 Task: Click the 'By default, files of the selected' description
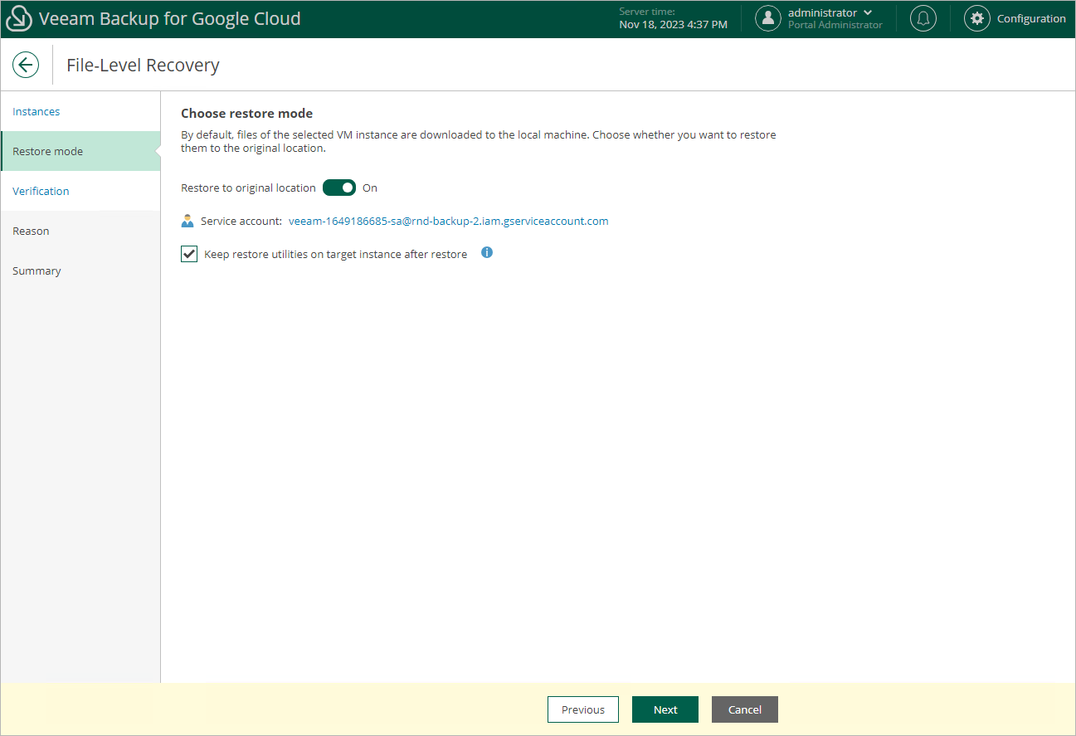[479, 141]
